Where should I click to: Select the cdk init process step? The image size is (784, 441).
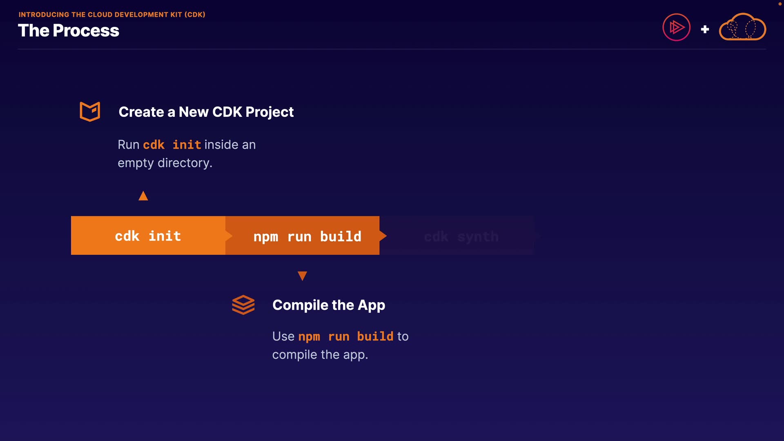pyautogui.click(x=148, y=236)
